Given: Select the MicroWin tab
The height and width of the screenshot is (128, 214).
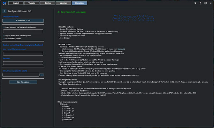Looking at the screenshot, I should (79, 3).
